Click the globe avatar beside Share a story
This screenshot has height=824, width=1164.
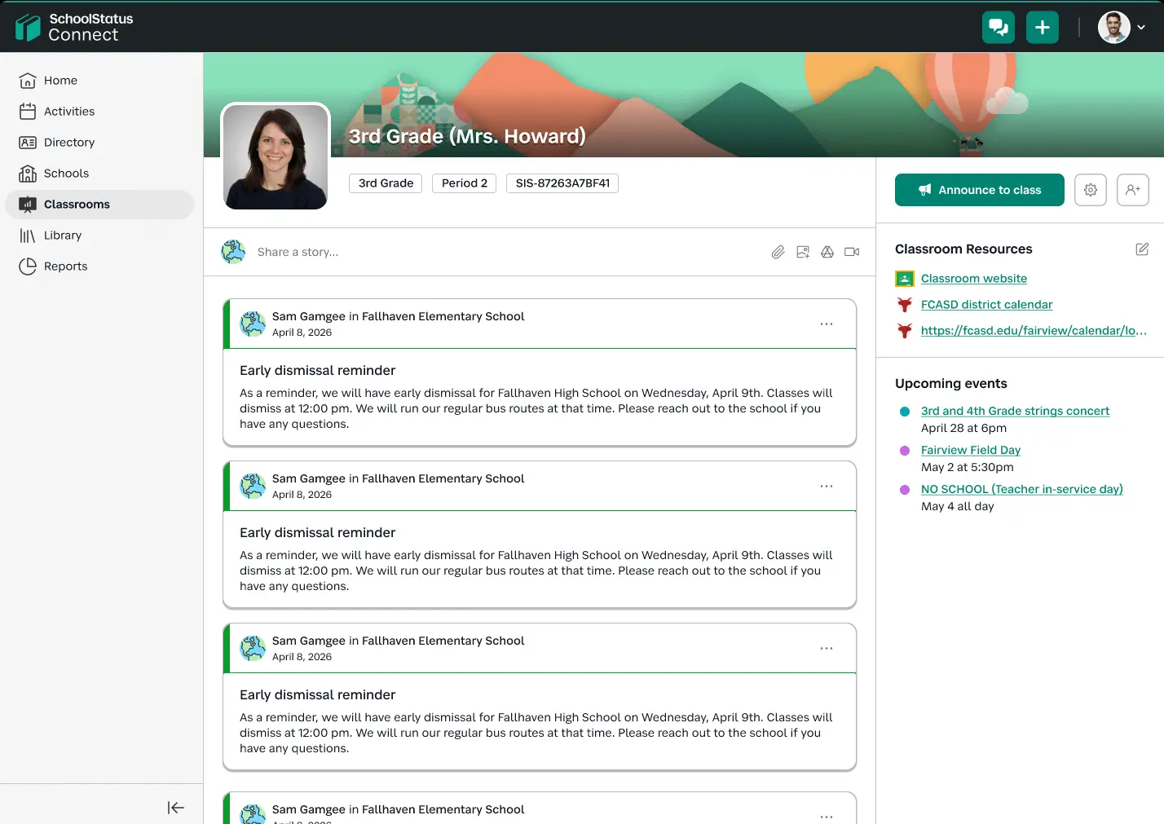[x=233, y=252]
